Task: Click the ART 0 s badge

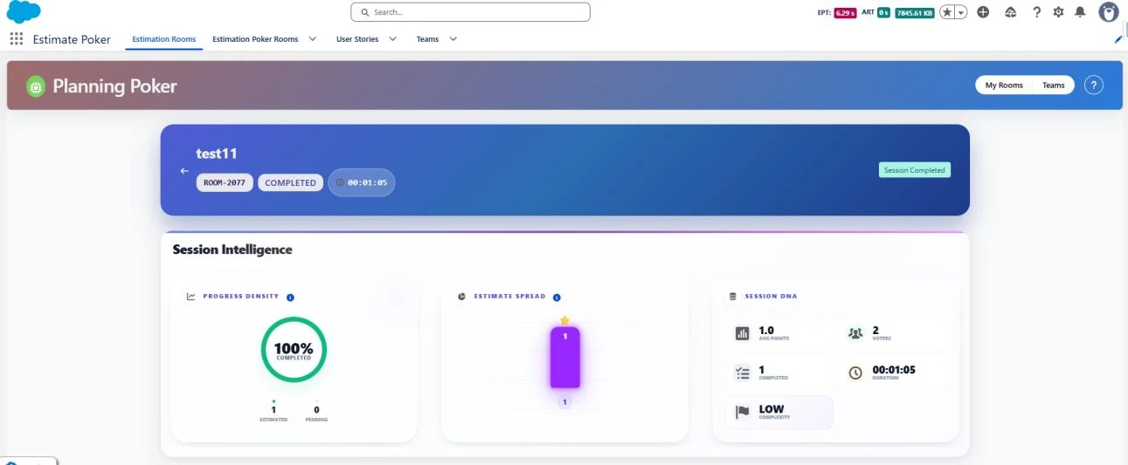Action: [883, 13]
